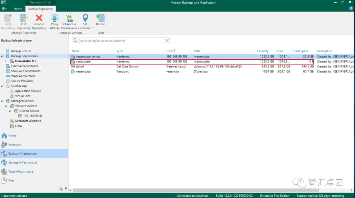Viewport: 355px width, 198px height.
Task: Collapse the vCenter Servers node
Action: 10,111
